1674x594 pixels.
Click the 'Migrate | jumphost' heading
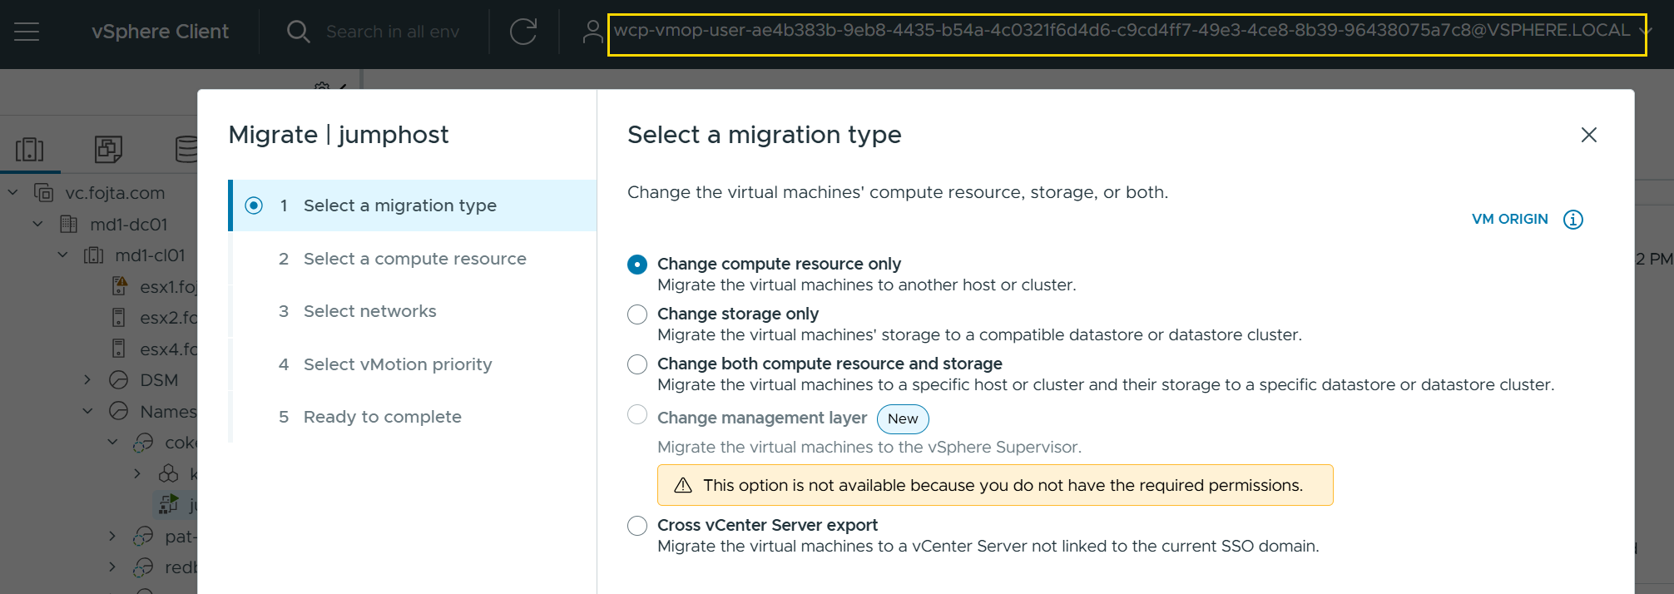click(x=339, y=135)
